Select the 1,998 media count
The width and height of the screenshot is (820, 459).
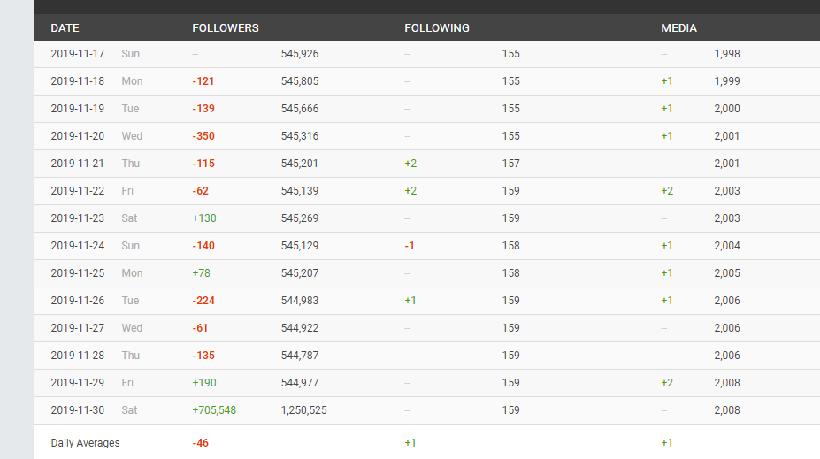(x=727, y=54)
